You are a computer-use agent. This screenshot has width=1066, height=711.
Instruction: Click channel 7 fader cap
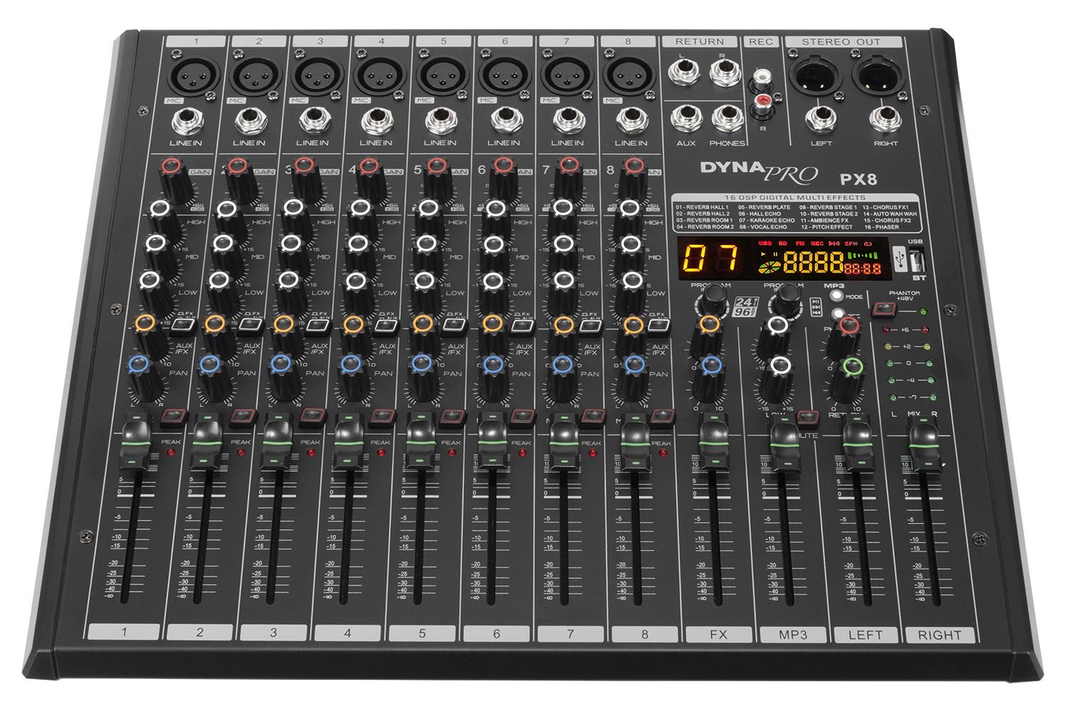coord(564,442)
